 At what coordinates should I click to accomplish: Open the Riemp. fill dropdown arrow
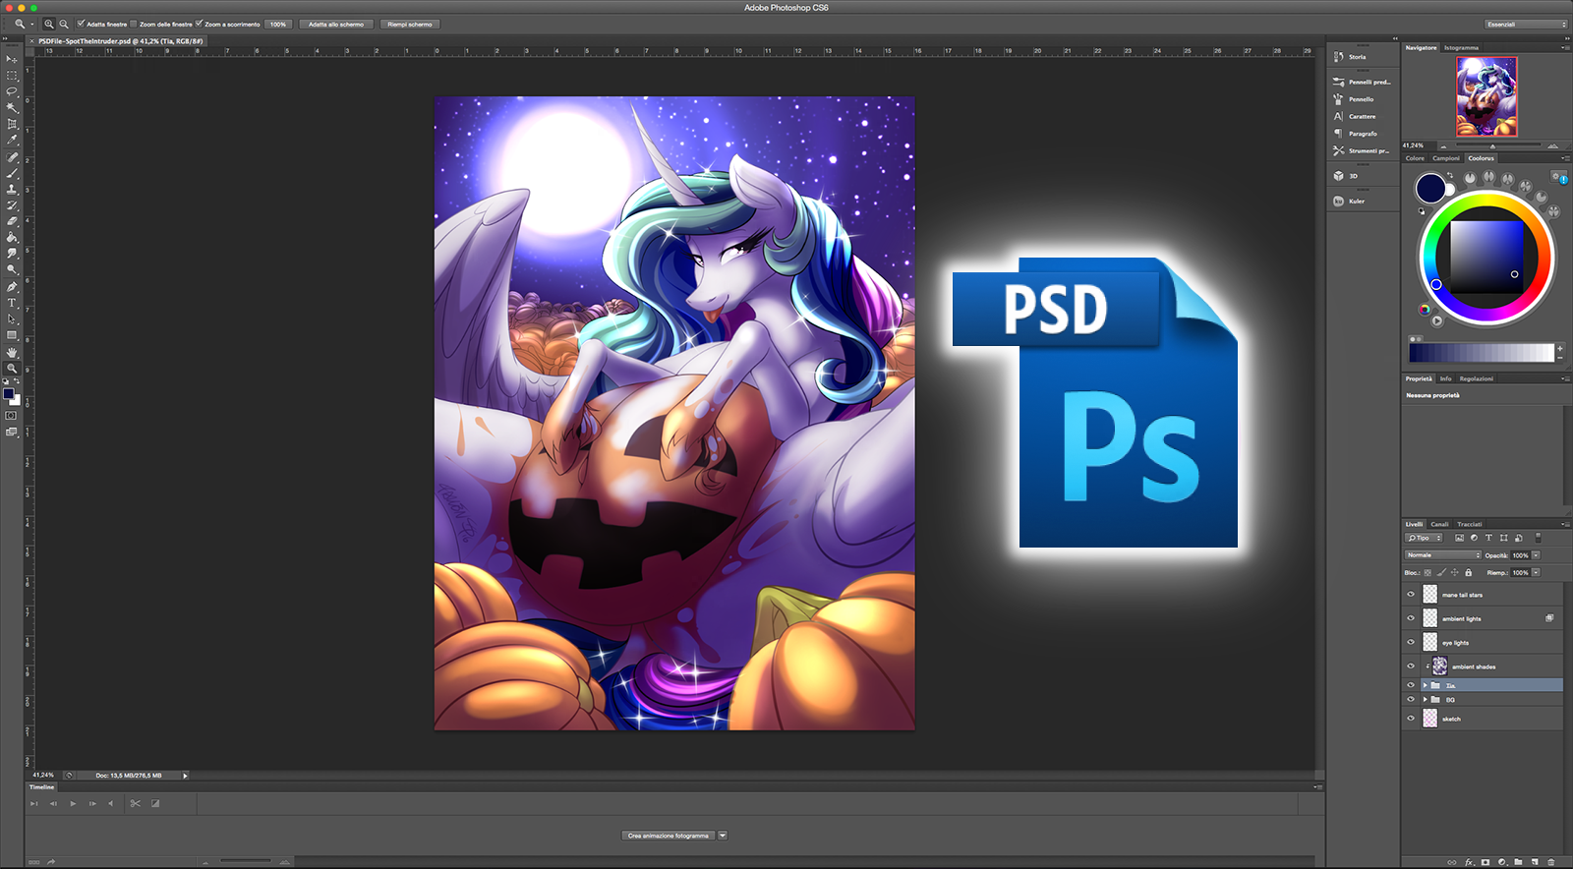click(1536, 572)
